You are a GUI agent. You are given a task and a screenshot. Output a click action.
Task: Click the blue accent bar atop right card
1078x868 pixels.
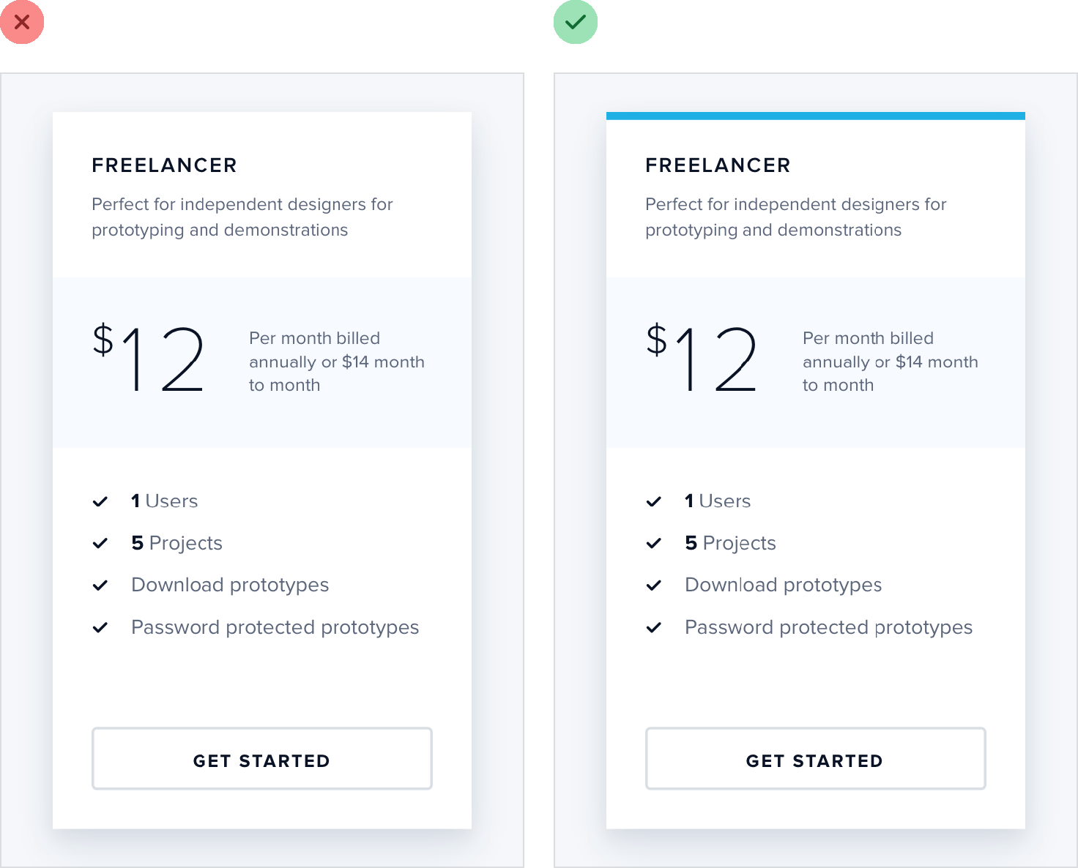815,116
